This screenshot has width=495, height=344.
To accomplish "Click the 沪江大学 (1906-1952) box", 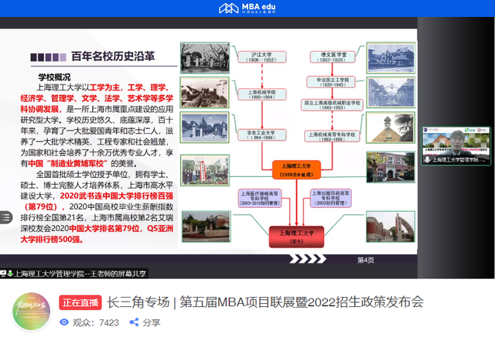I will point(262,57).
